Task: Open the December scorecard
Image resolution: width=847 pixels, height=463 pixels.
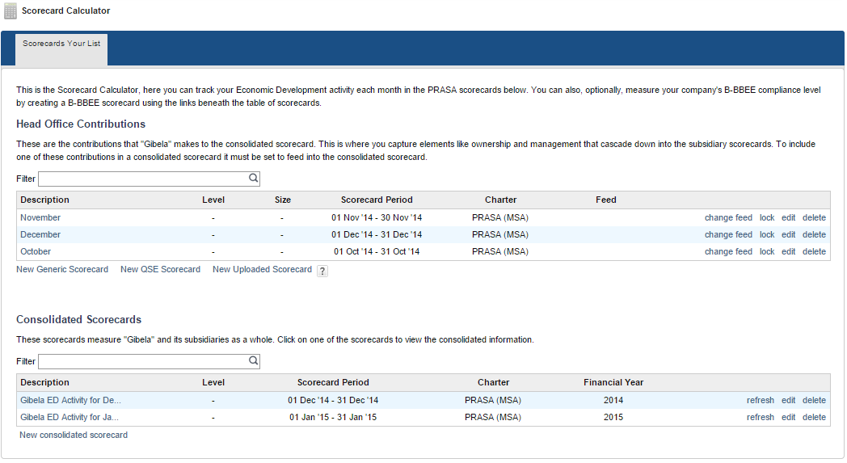Action: [40, 234]
